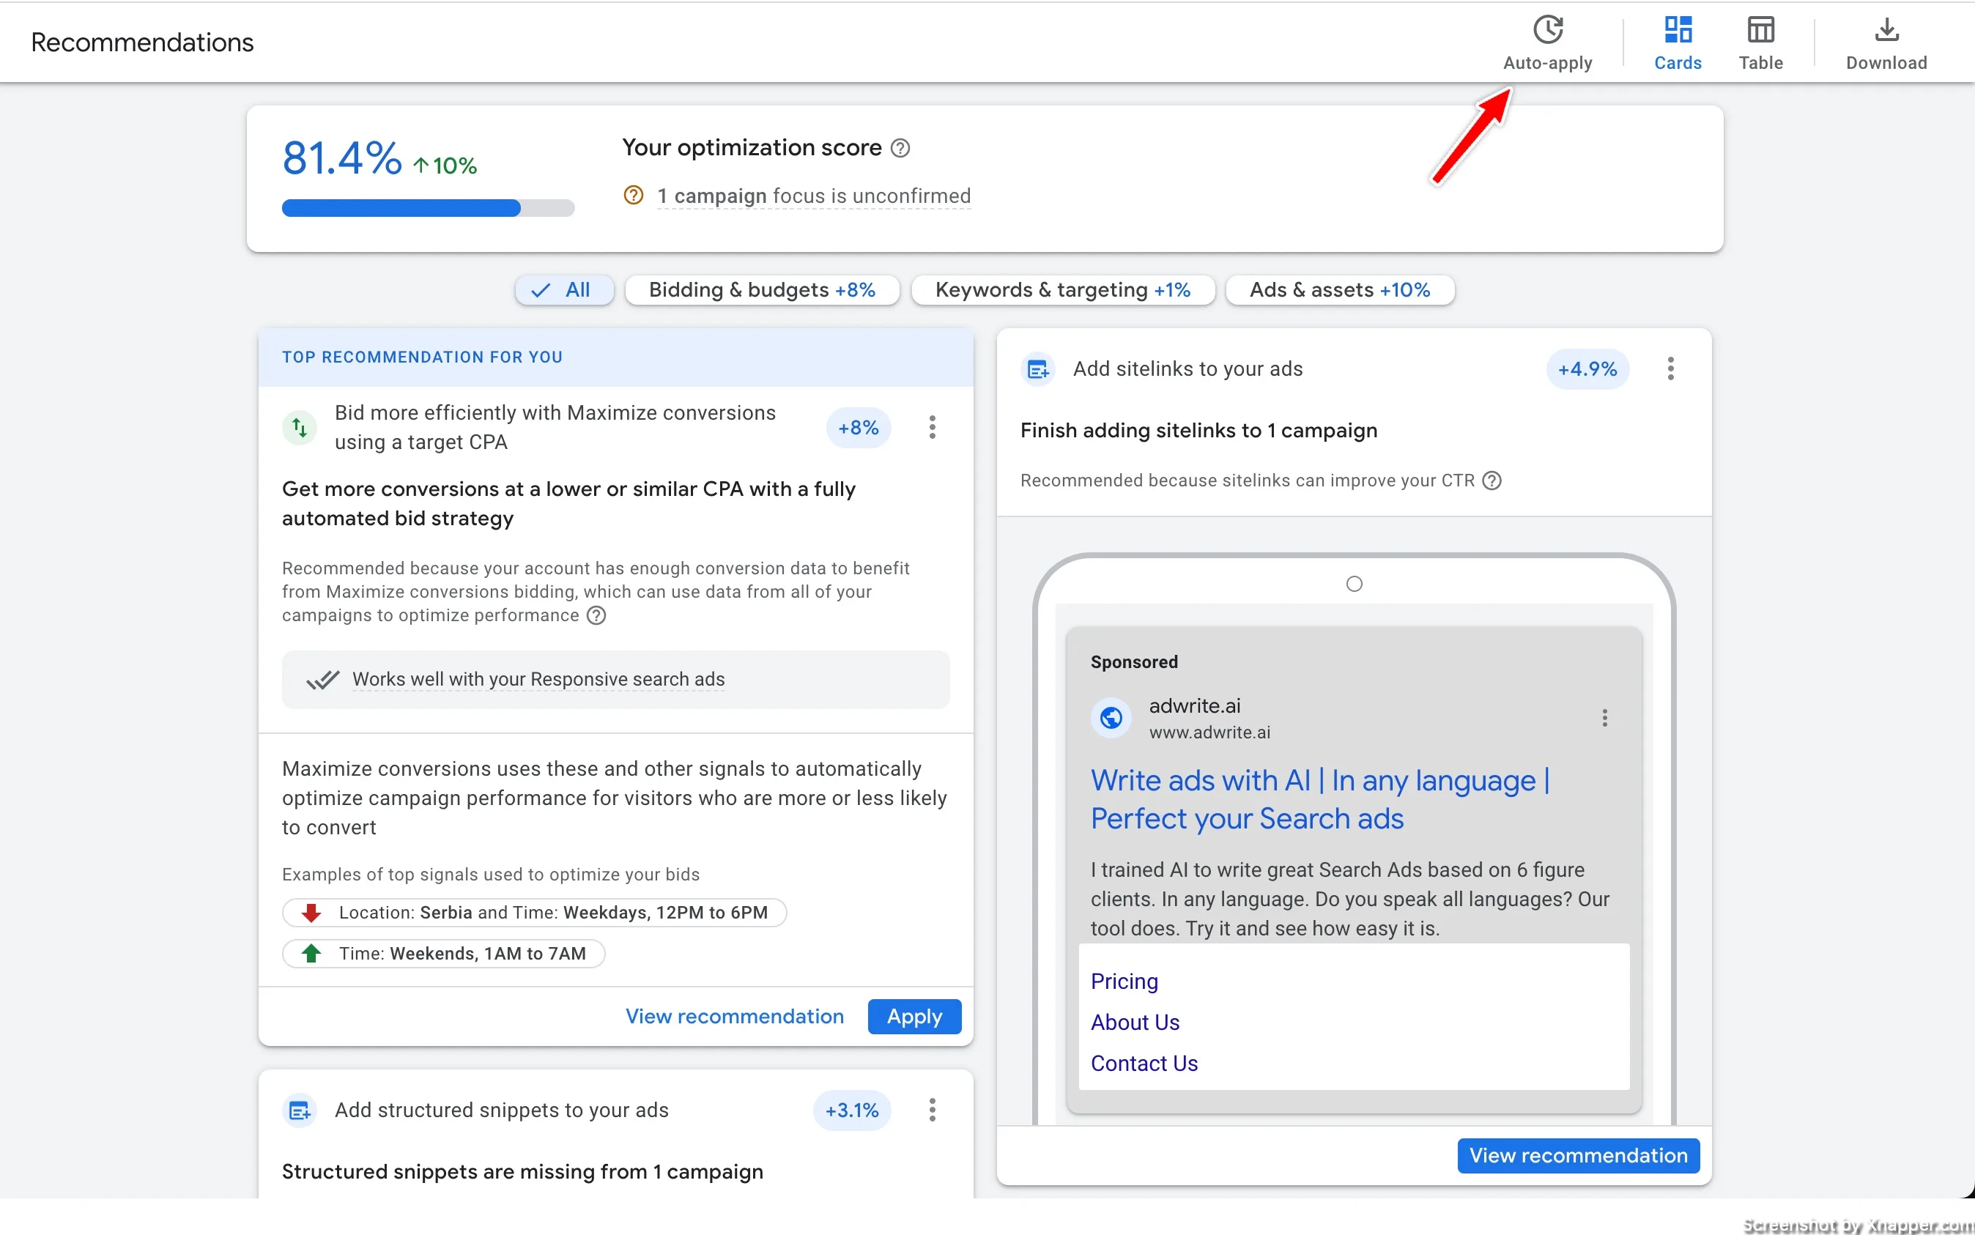
Task: Click 'Works well with your Responsive search ads'
Action: pyautogui.click(x=538, y=680)
